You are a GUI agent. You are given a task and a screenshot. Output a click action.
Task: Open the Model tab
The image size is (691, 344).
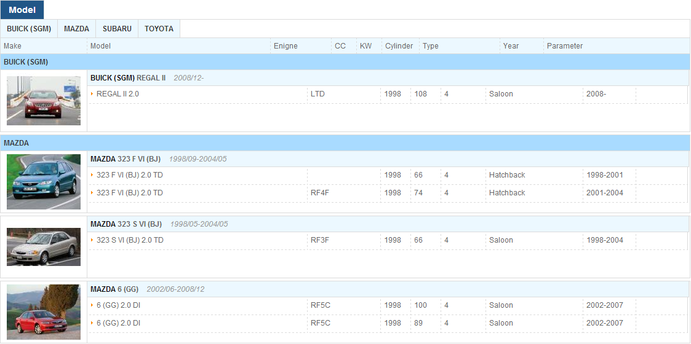coord(22,10)
